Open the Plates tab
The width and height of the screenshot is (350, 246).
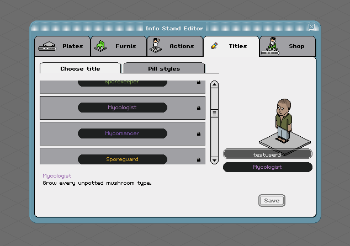click(x=62, y=46)
